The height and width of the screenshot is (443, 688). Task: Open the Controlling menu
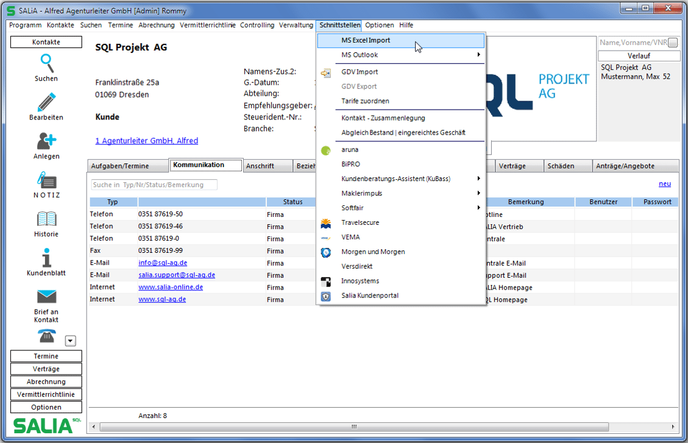pyautogui.click(x=257, y=25)
